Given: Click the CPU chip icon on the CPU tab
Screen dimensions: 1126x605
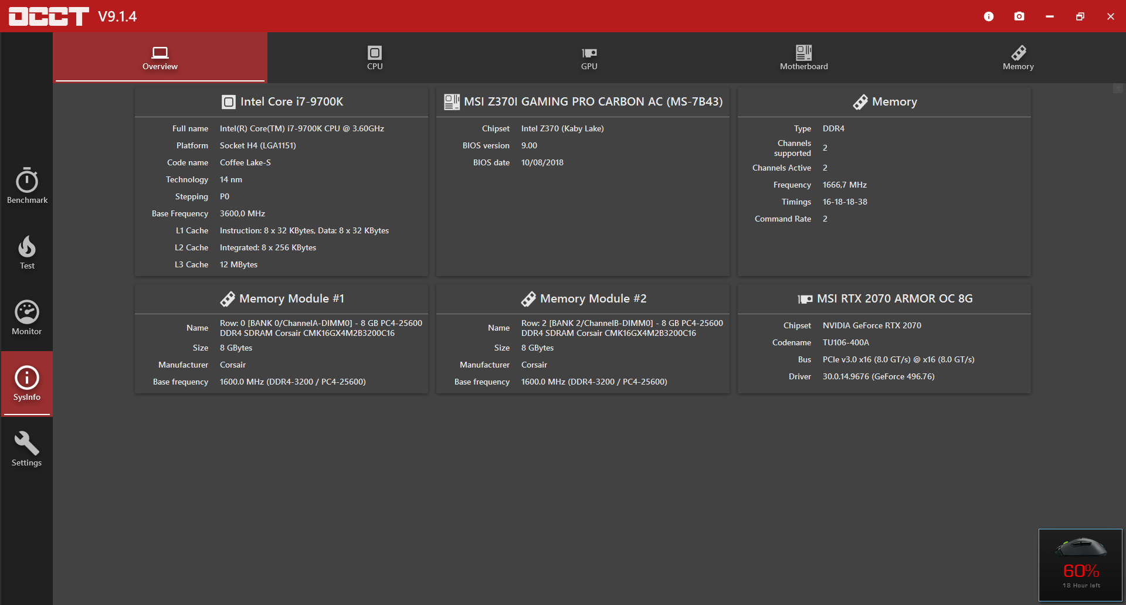Looking at the screenshot, I should pyautogui.click(x=374, y=52).
